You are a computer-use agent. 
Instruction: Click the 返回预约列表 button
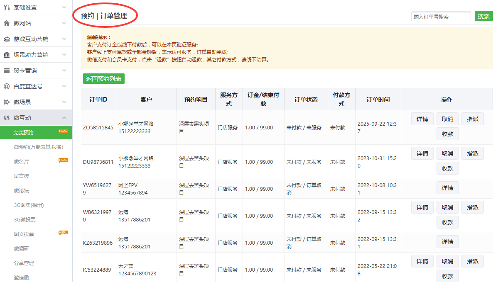click(x=103, y=79)
